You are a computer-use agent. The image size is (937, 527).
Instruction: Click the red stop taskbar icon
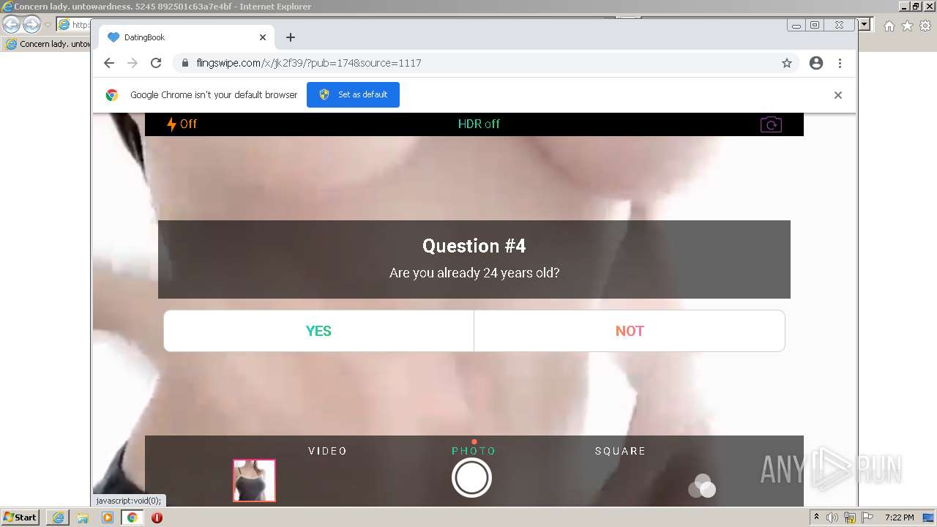157,517
